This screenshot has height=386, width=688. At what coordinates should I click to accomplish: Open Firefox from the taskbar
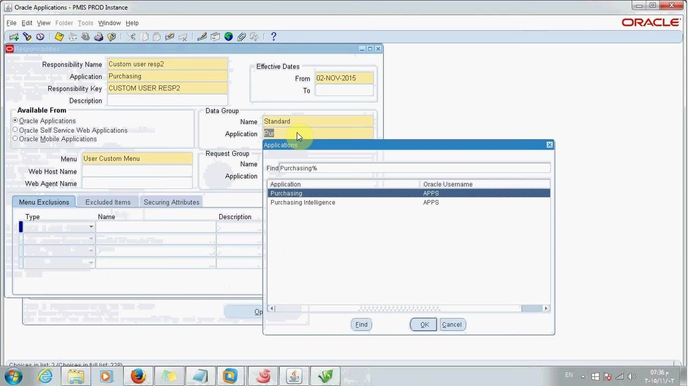(x=138, y=376)
